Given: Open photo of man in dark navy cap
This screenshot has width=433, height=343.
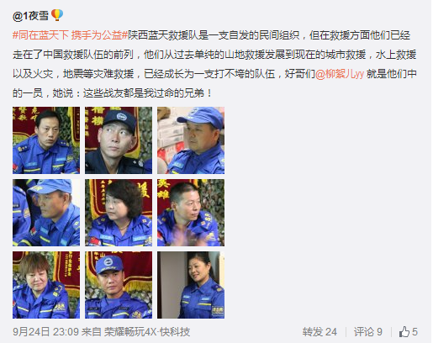Looking at the screenshot, I should (x=119, y=140).
